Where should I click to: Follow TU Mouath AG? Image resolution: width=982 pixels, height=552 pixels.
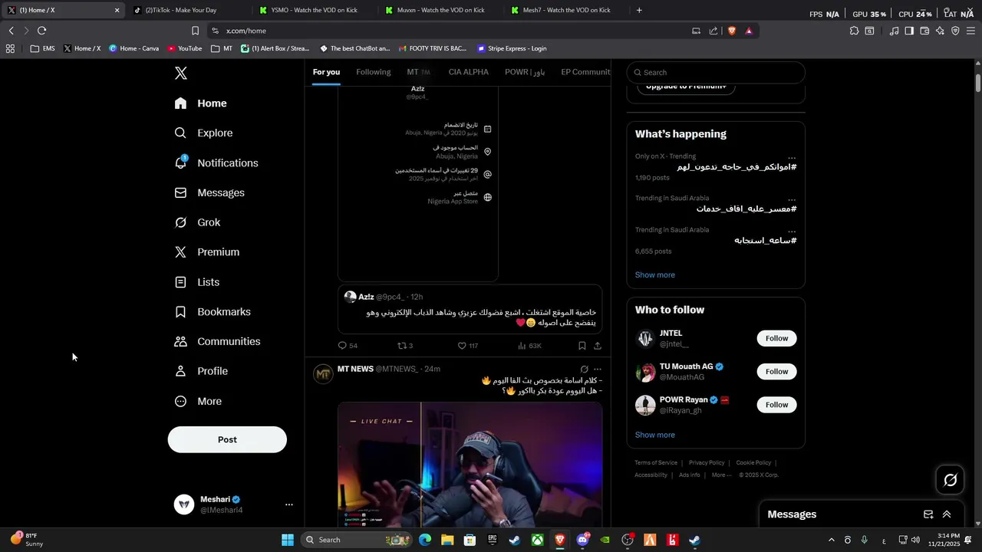(x=776, y=372)
